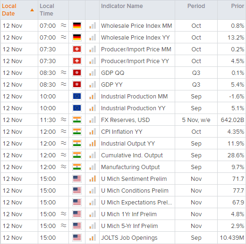This screenshot has width=246, height=244.
Task: Click the Prior column header
Action: (x=238, y=6)
